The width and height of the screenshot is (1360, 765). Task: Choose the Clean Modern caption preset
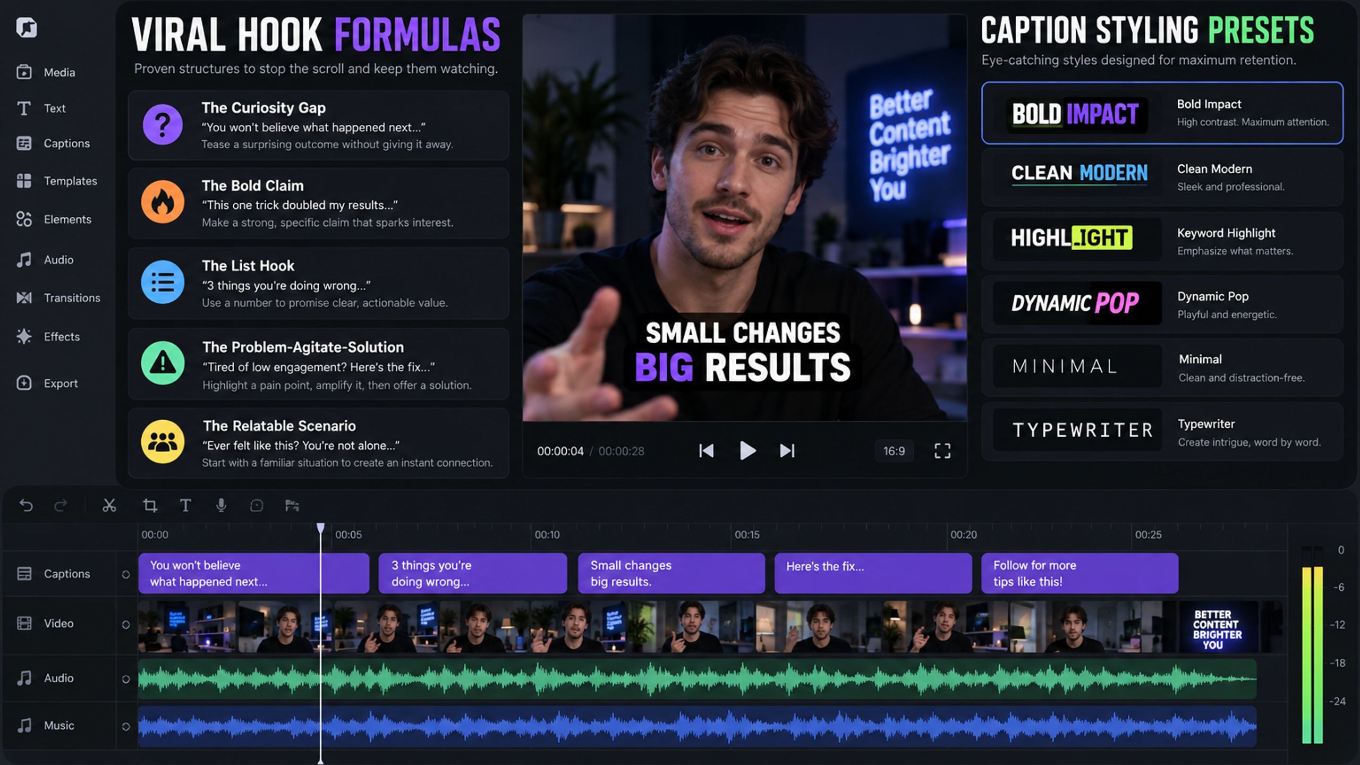coord(1162,177)
